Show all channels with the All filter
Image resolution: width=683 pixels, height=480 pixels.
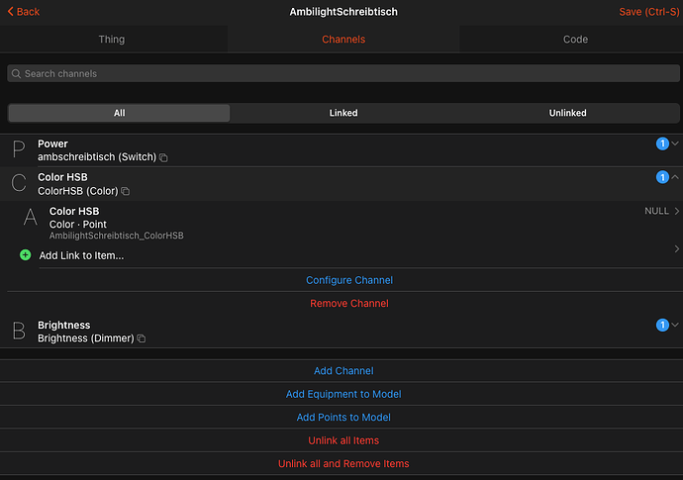(x=119, y=113)
